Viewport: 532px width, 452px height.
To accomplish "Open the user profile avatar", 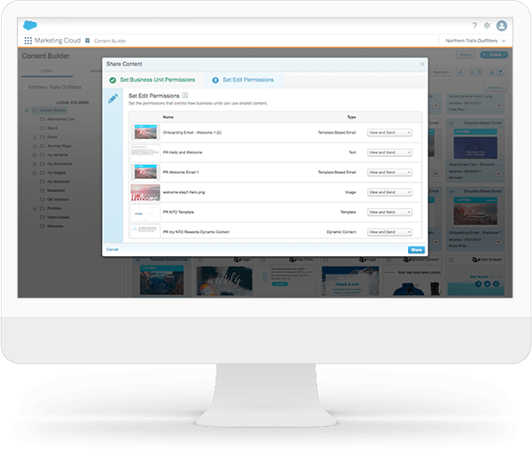I will (x=502, y=26).
